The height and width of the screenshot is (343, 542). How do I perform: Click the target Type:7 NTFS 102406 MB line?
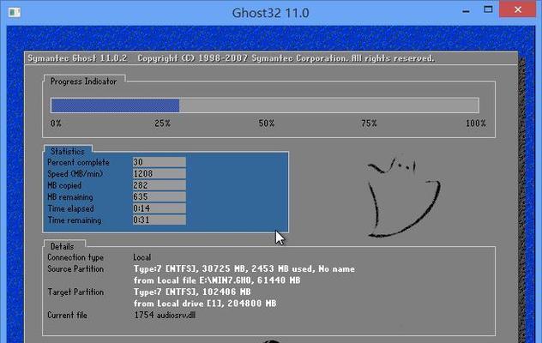pos(192,292)
